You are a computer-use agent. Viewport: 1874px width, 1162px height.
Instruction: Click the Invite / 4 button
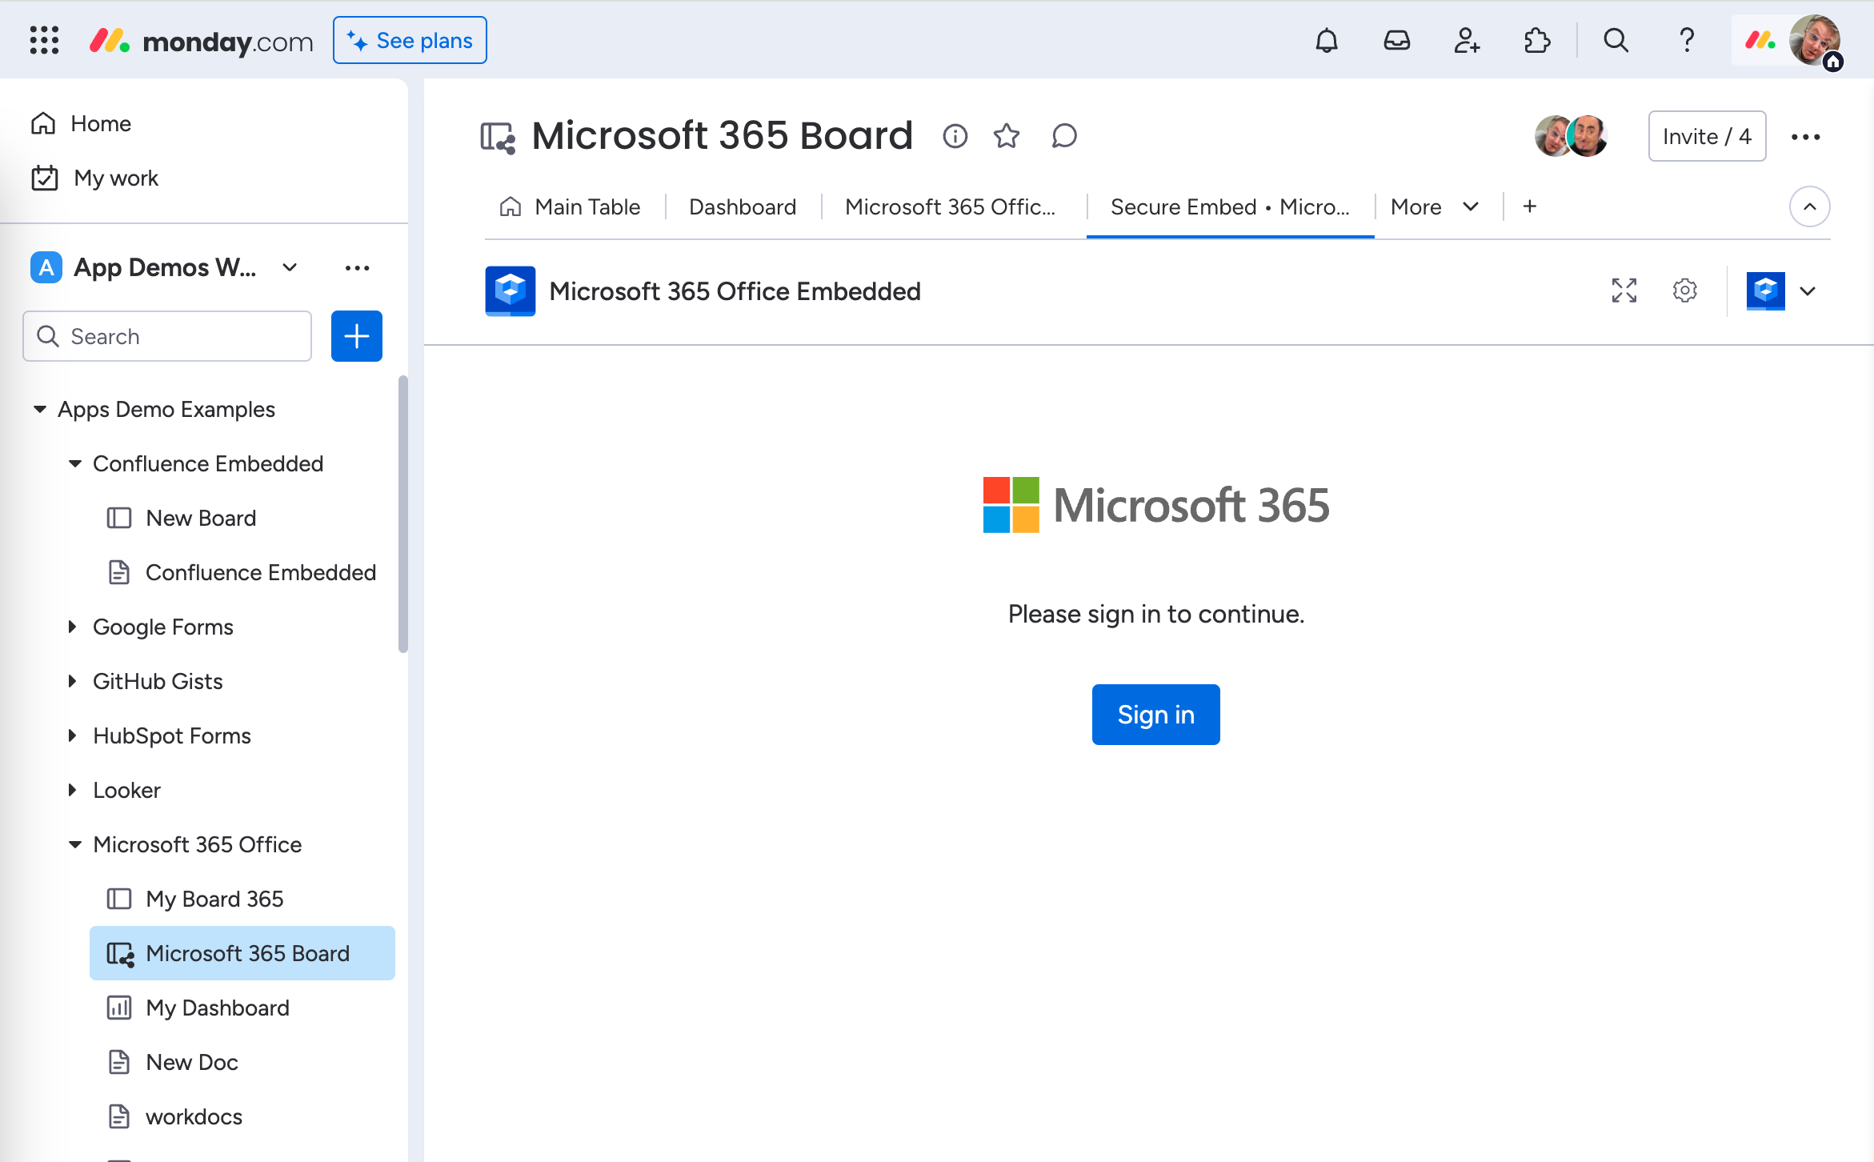click(x=1708, y=134)
